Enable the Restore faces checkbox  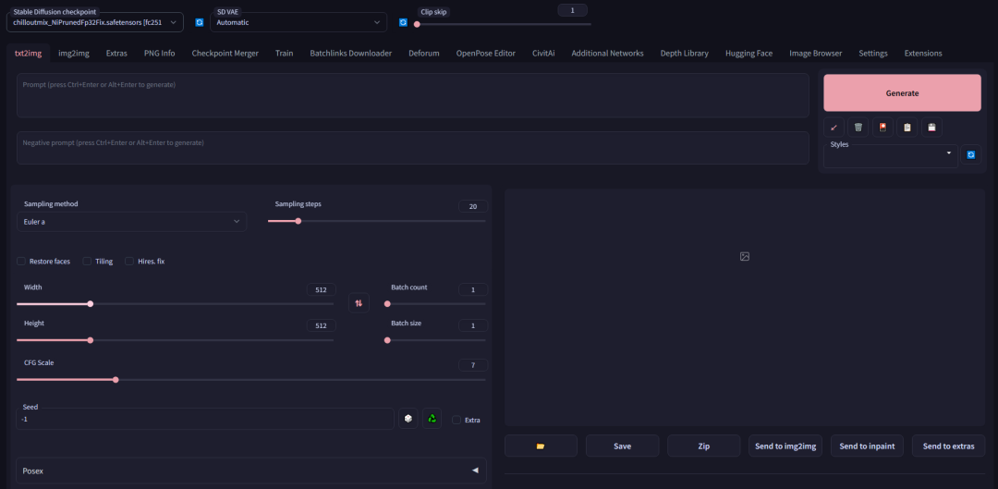click(21, 262)
